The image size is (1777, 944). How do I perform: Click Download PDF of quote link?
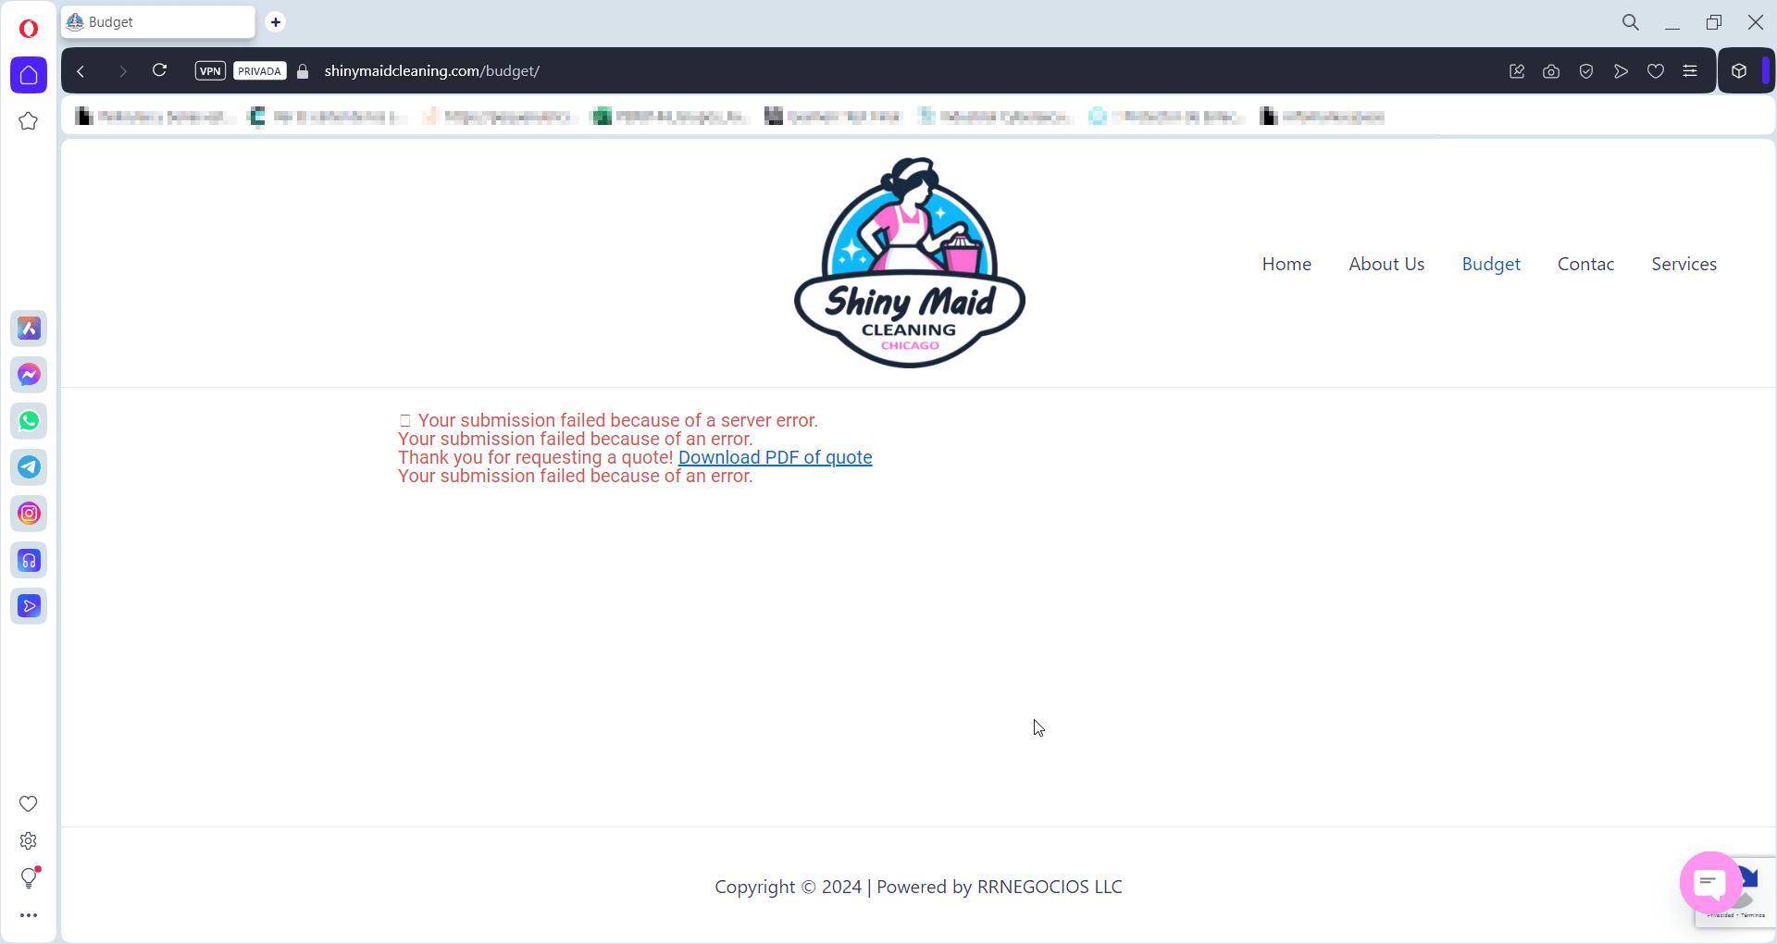click(x=775, y=457)
